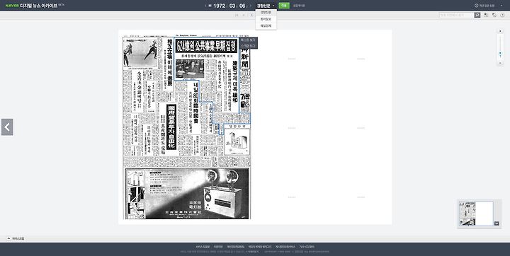Open the link right of the green button
Image resolution: width=510 pixels, height=256 pixels.
point(299,6)
